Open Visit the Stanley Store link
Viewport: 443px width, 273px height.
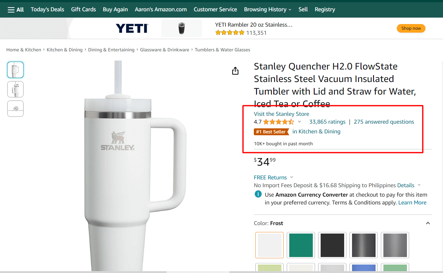pyautogui.click(x=281, y=114)
